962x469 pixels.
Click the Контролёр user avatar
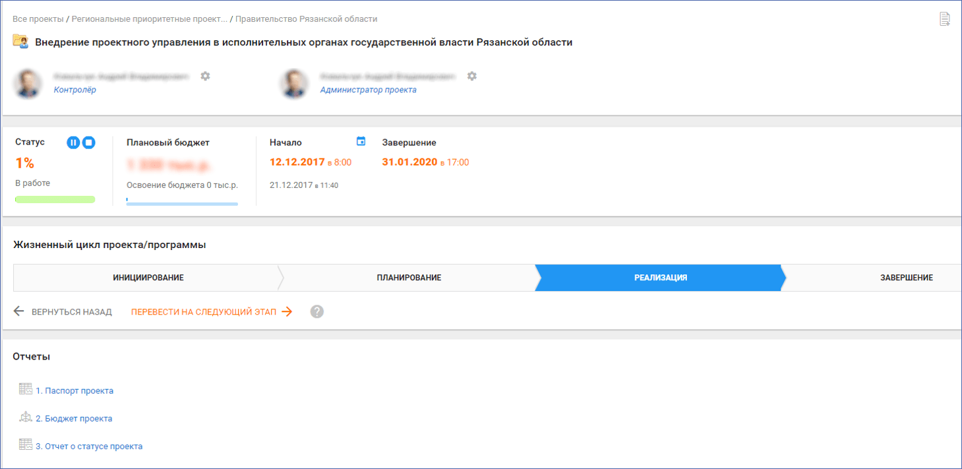29,83
